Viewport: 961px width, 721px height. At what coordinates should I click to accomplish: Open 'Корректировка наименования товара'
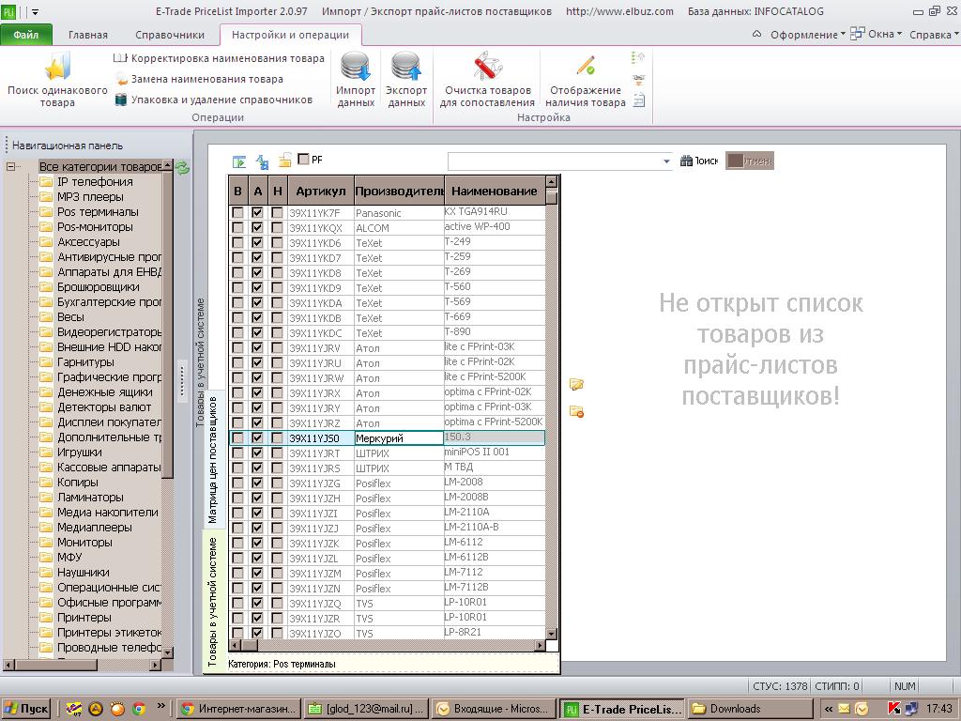coord(219,58)
